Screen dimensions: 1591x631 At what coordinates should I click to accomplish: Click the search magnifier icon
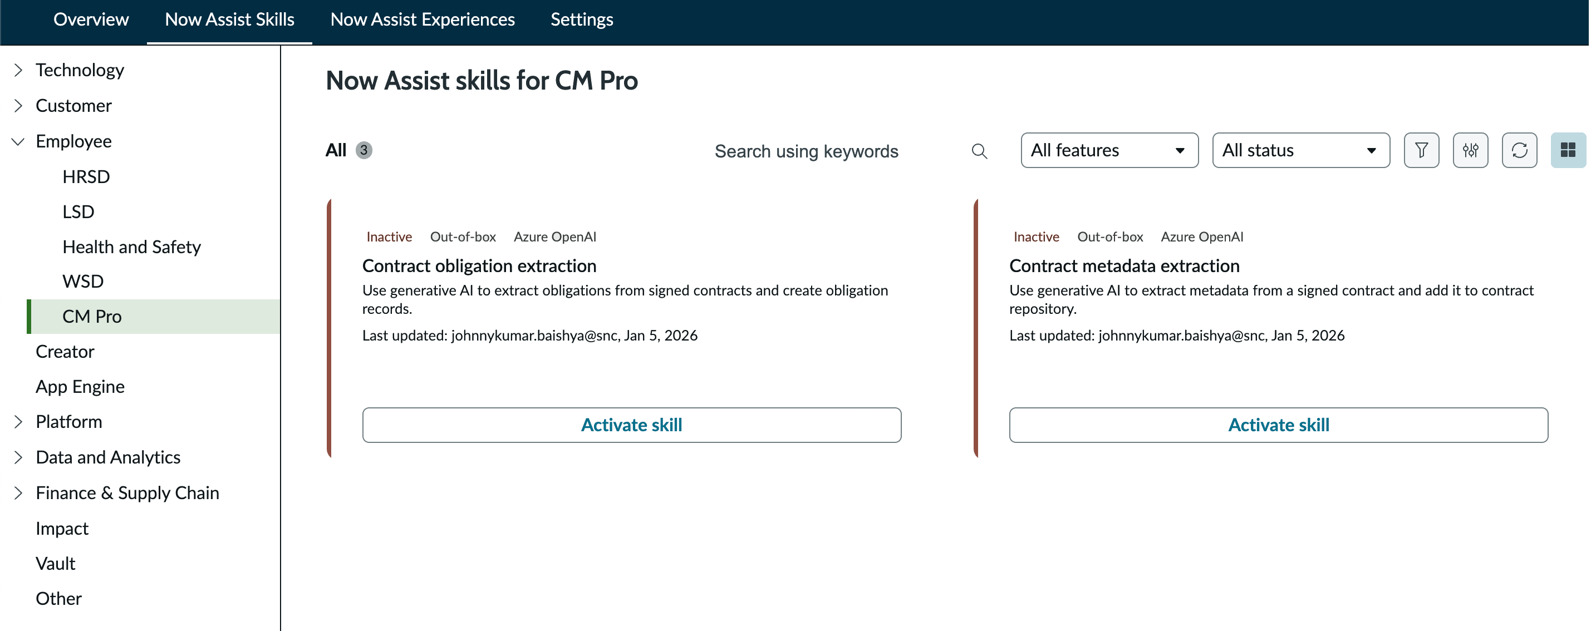979,151
